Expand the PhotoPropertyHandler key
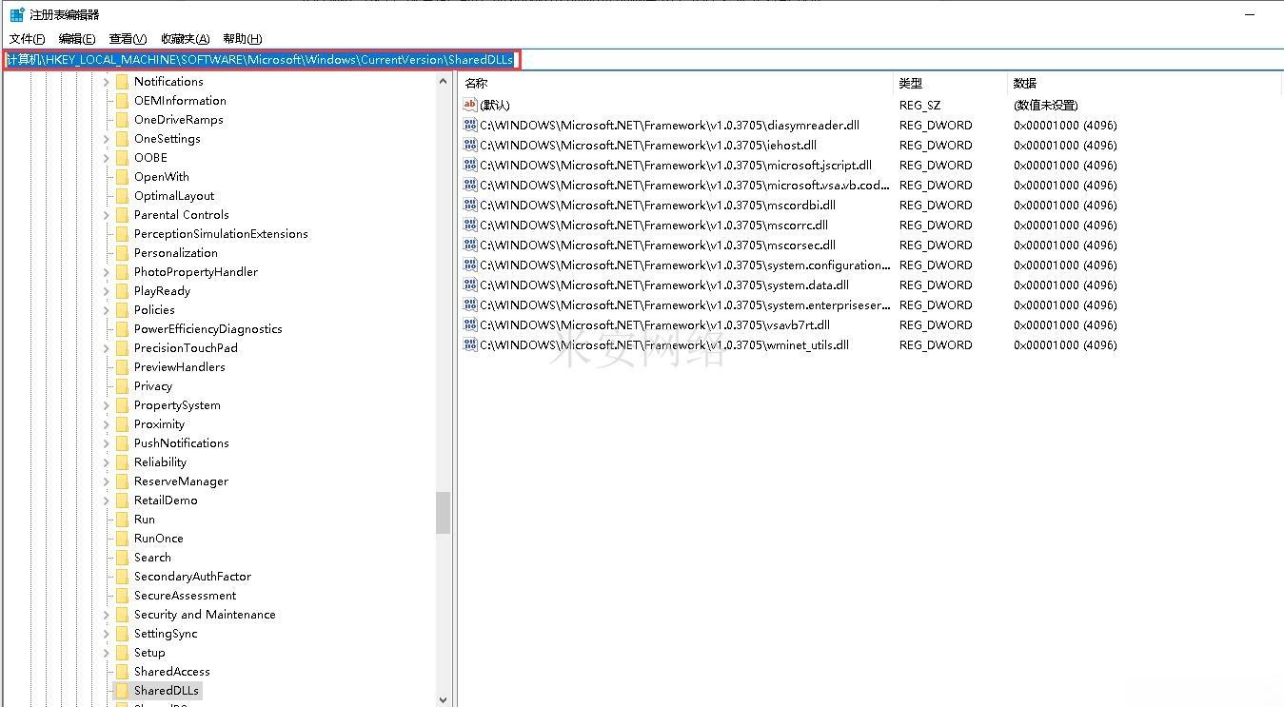This screenshot has height=707, width=1284. (x=107, y=272)
